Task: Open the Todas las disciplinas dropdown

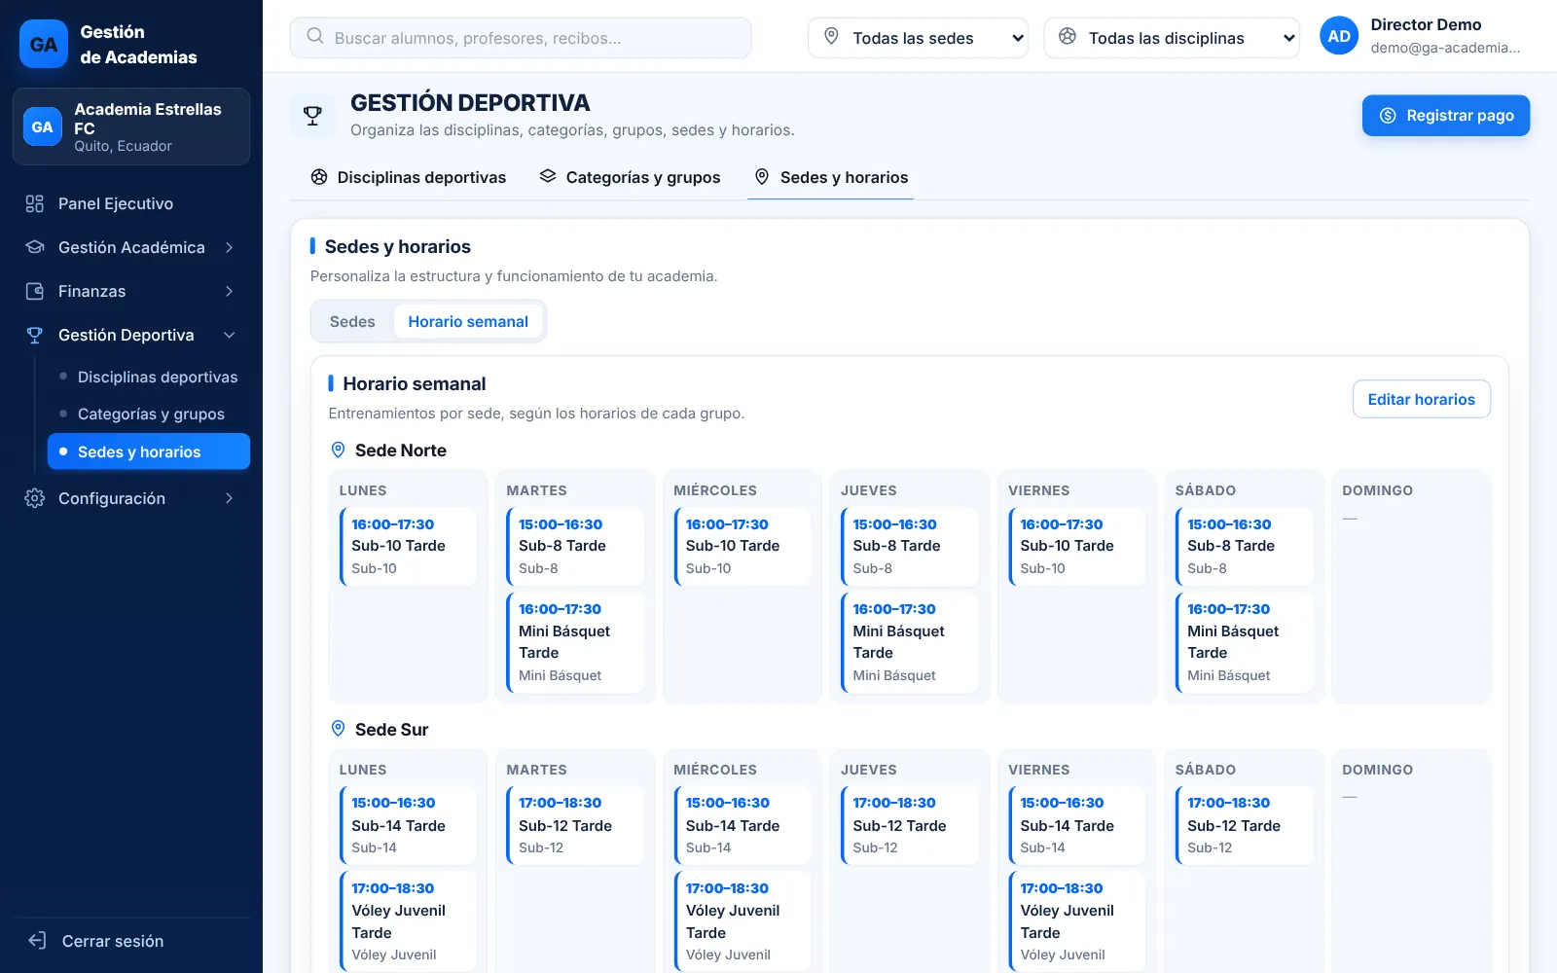Action: 1172,38
